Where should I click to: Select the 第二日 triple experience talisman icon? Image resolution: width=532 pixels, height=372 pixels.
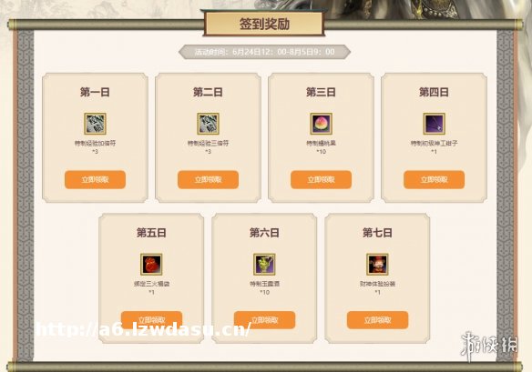208,124
